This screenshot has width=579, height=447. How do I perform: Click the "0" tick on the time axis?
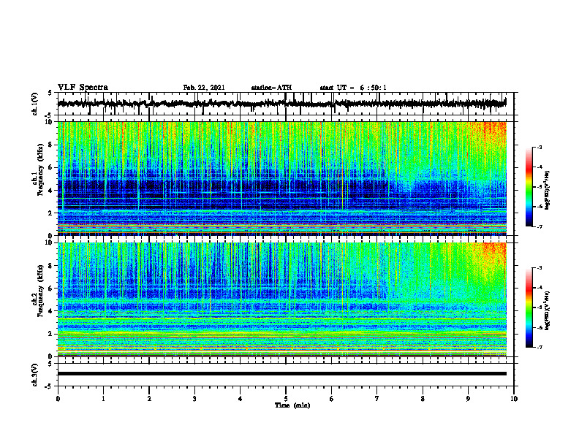pos(58,399)
